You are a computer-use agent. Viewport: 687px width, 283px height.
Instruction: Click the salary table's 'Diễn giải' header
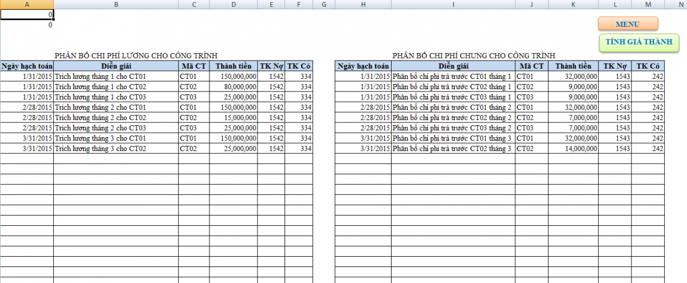pos(116,66)
